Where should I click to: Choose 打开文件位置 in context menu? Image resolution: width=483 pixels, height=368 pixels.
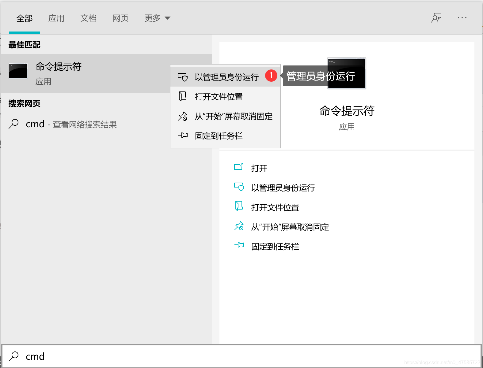pos(225,97)
